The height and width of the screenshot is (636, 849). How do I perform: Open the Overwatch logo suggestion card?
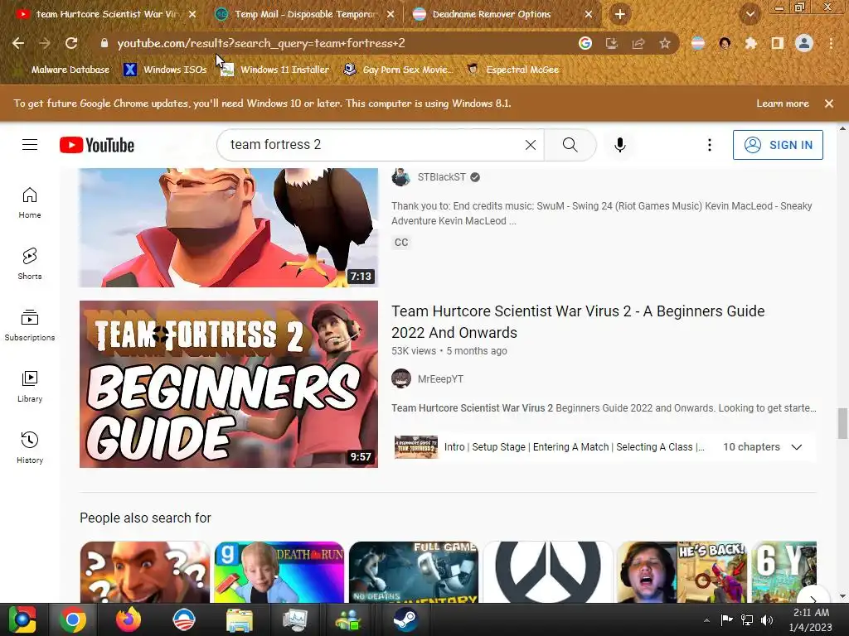(x=548, y=572)
